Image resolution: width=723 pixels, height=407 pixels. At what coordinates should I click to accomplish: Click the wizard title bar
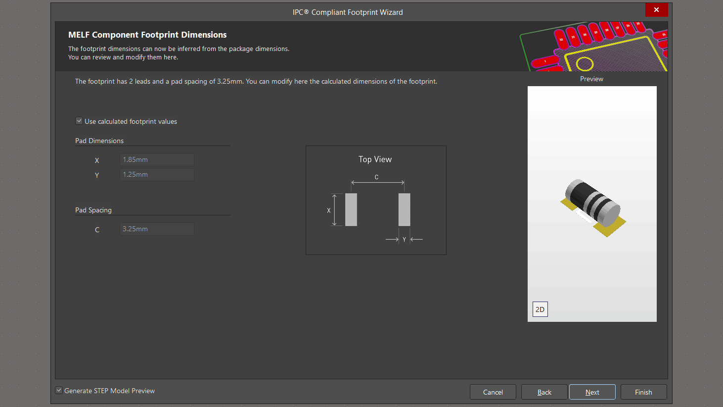[x=348, y=12]
